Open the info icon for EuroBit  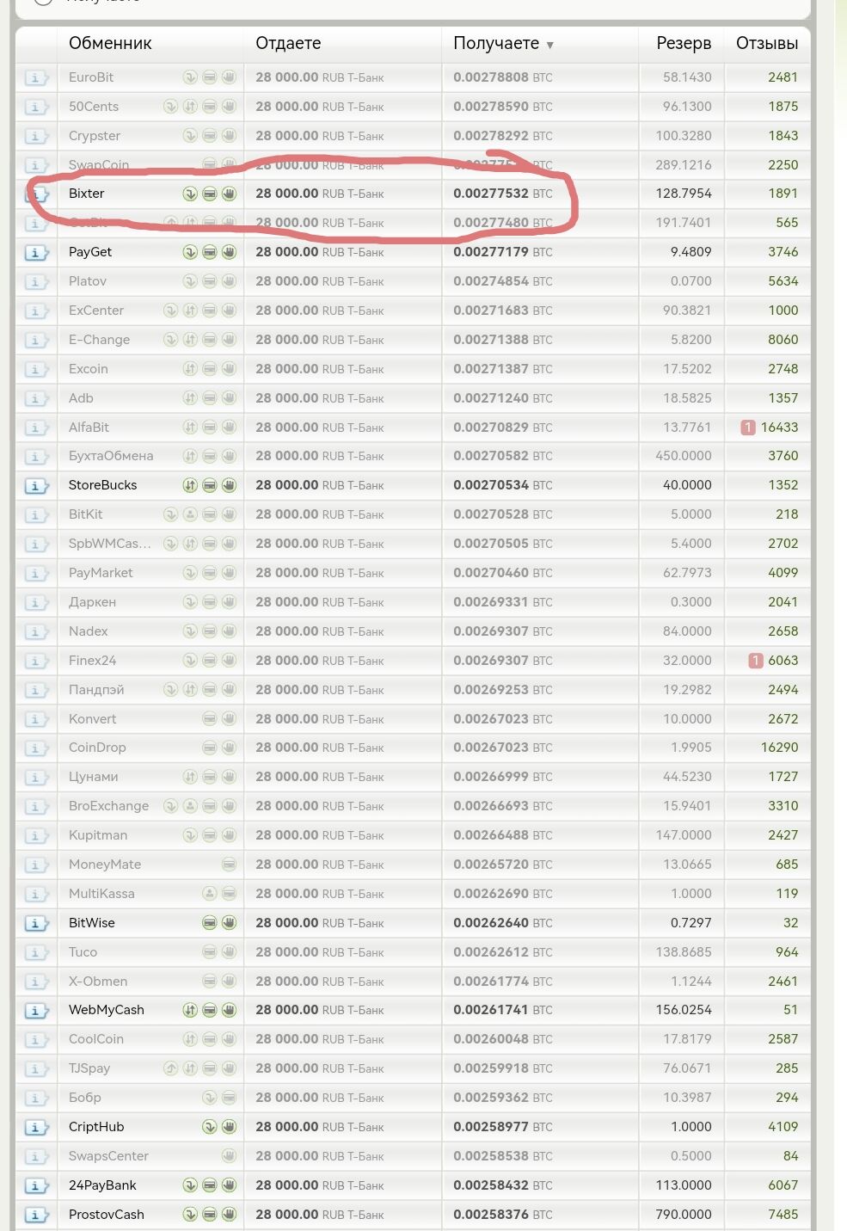[x=35, y=78]
